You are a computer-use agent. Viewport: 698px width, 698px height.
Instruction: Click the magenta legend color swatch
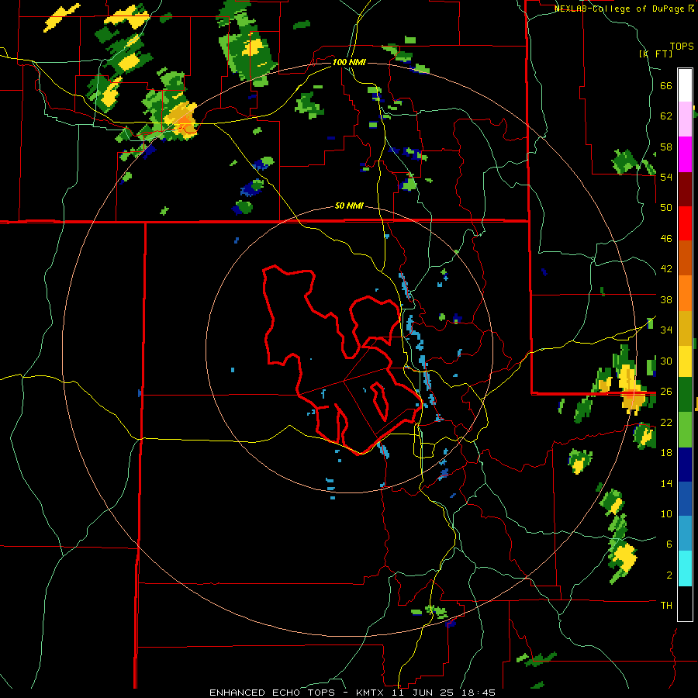point(685,154)
